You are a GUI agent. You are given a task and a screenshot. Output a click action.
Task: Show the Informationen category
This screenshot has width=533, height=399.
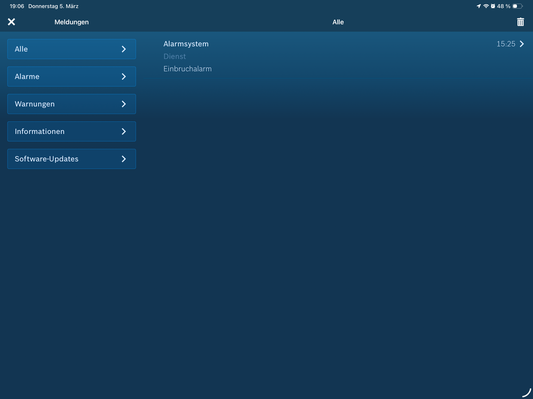[x=71, y=132]
